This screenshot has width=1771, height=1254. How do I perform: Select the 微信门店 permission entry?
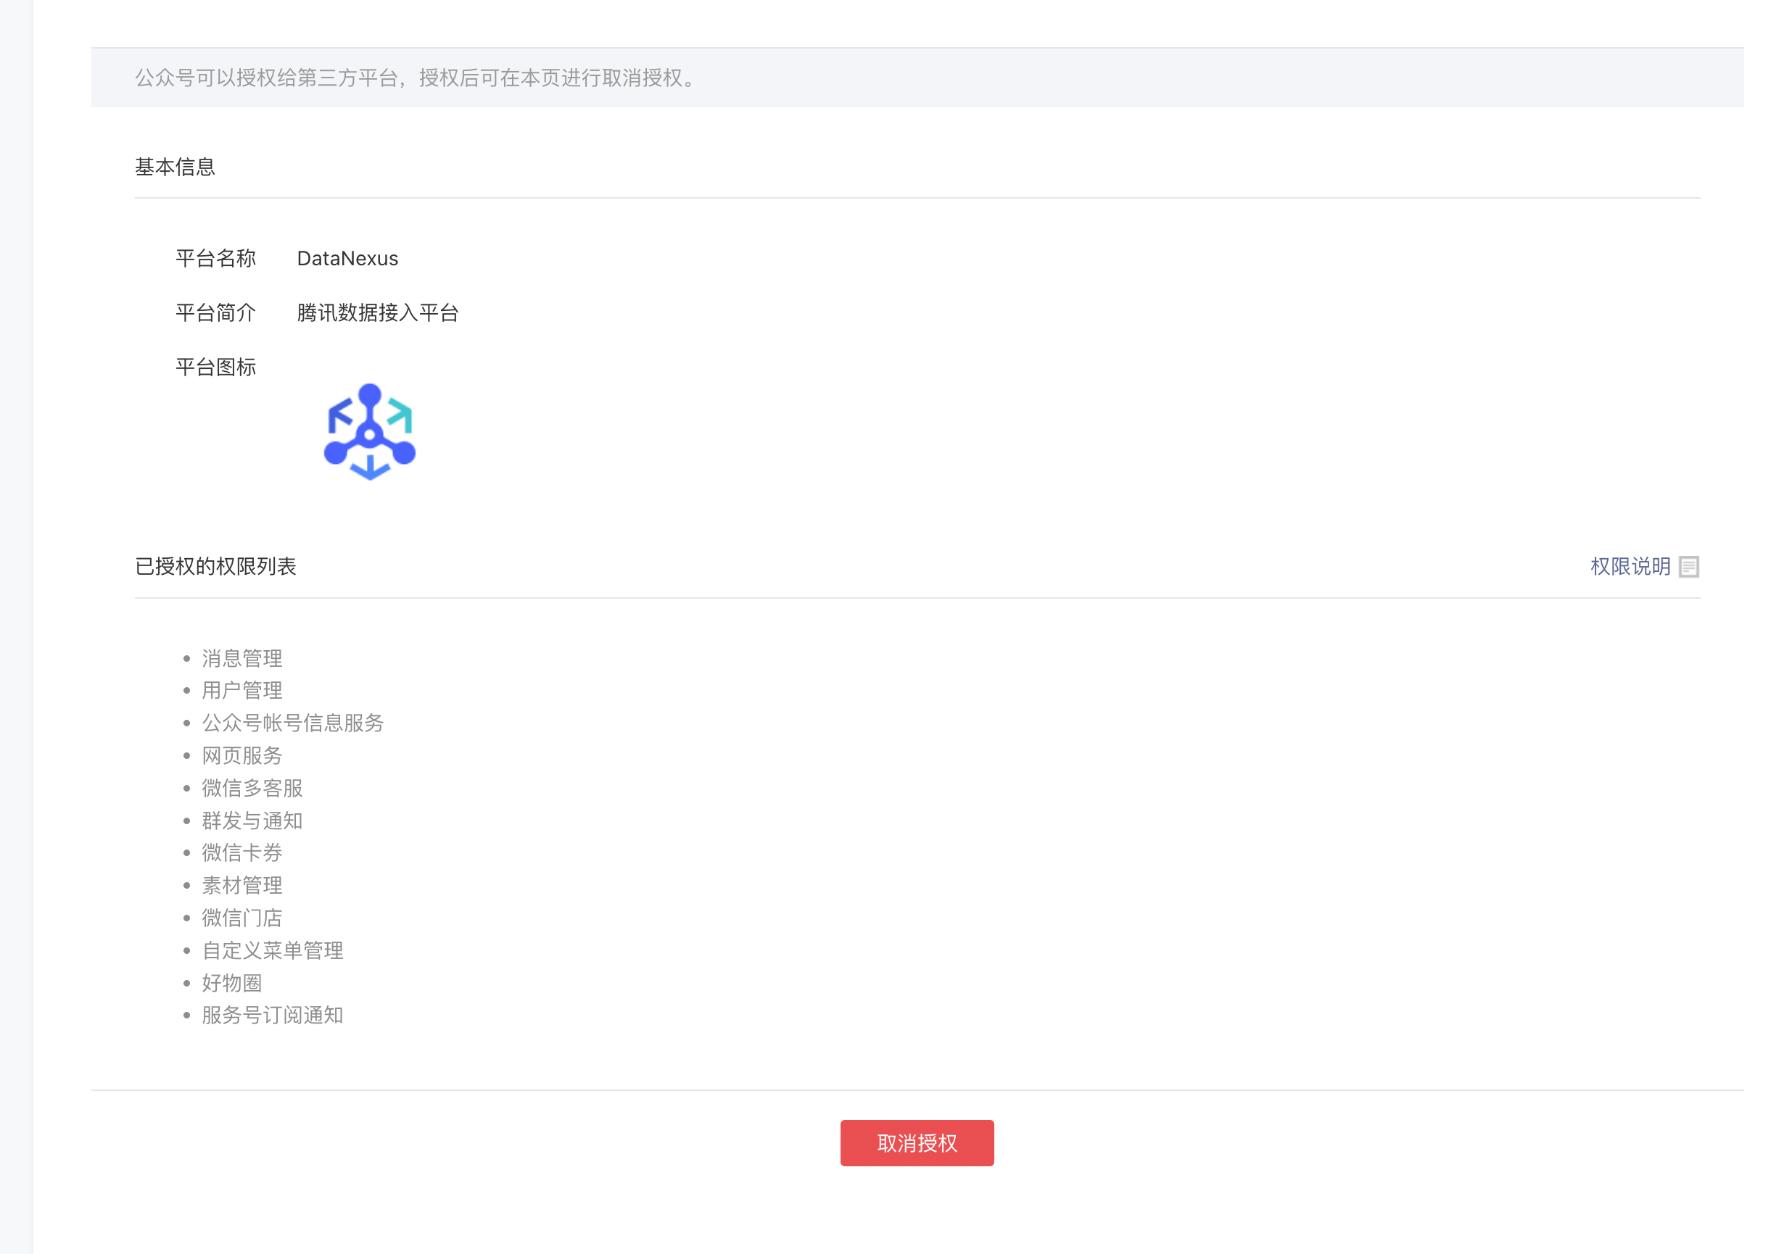click(241, 918)
